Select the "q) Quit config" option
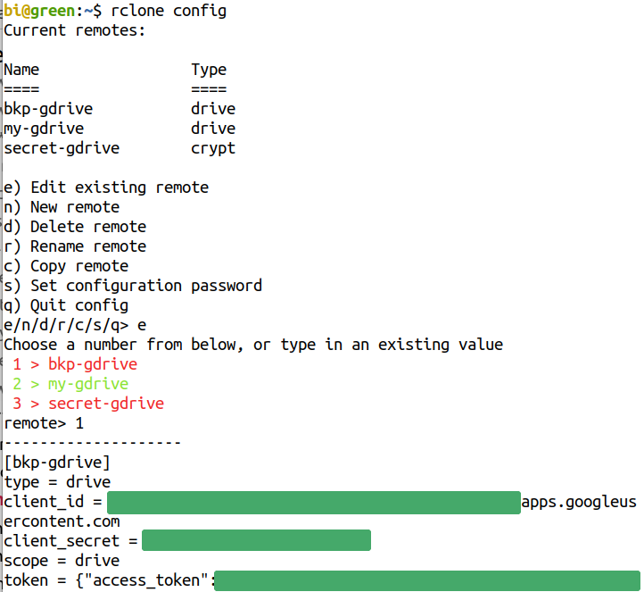The height and width of the screenshot is (592, 644). (66, 305)
